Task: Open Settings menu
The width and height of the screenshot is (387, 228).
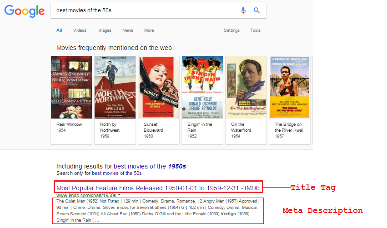Action: pyautogui.click(x=231, y=30)
